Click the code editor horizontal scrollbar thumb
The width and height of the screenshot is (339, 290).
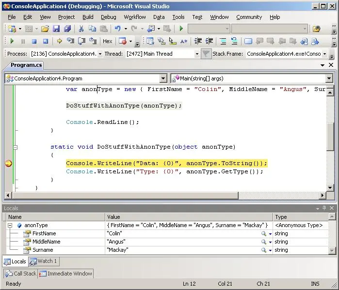[x=125, y=195]
